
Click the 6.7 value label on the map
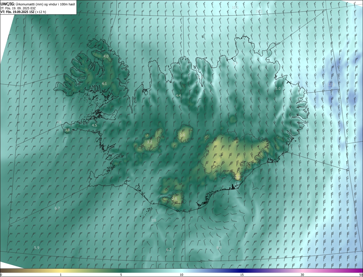pos(57,208)
